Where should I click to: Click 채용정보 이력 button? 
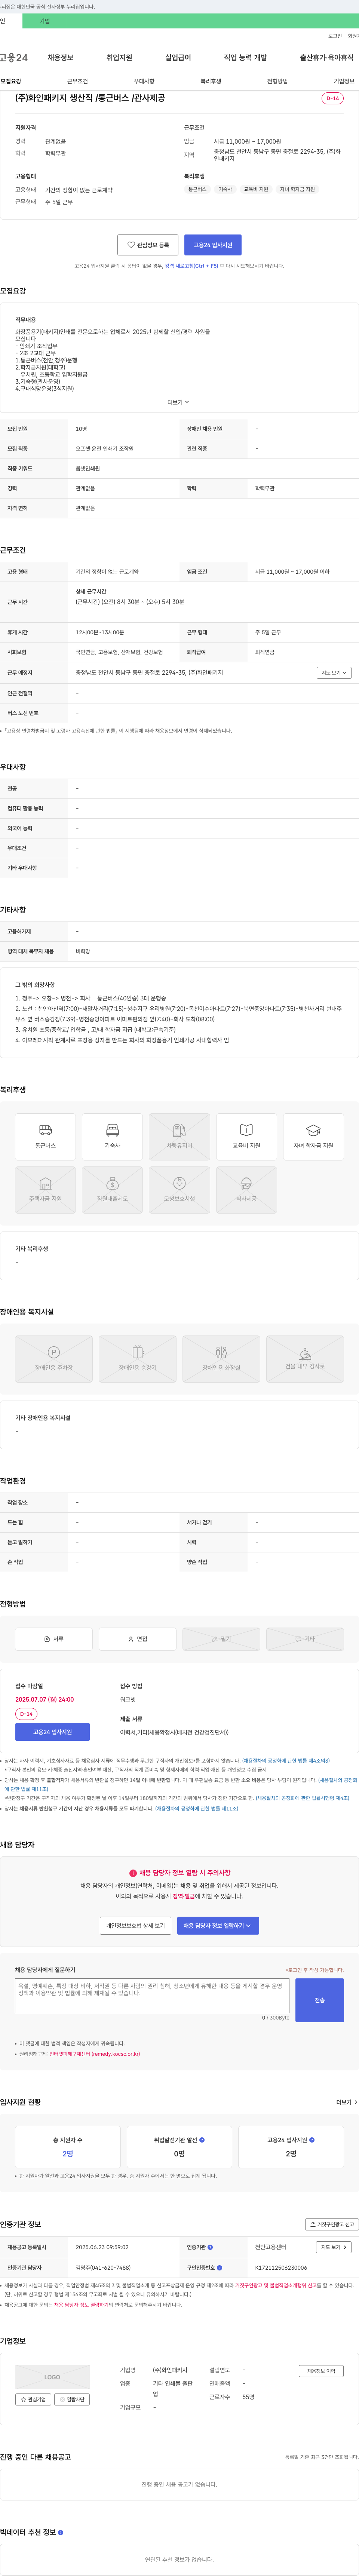[321, 2371]
